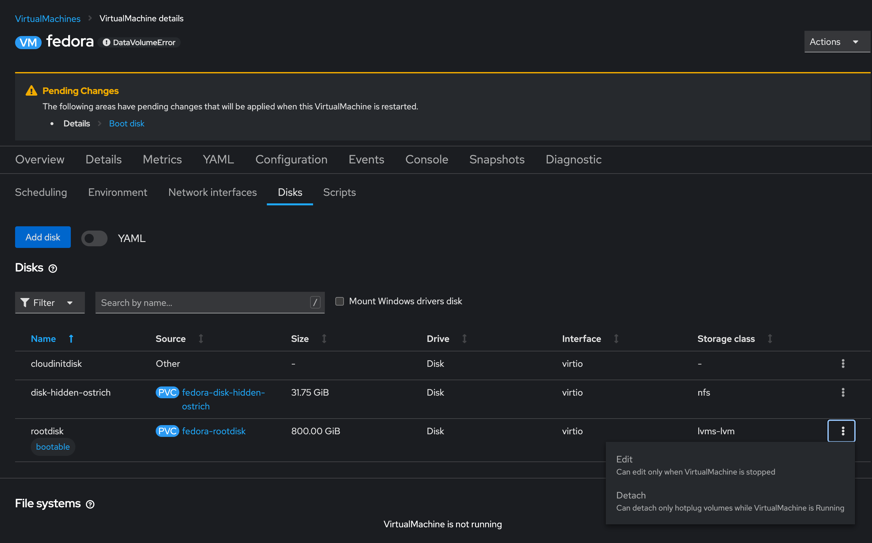Sort by Interface column icon

coord(616,339)
